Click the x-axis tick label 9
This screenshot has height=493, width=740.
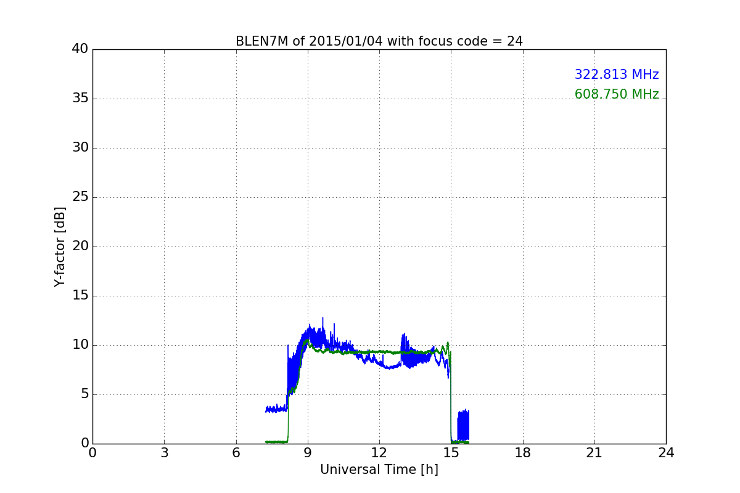[x=308, y=453]
